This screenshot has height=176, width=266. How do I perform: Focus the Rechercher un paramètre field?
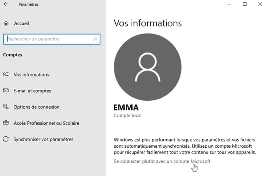[52, 39]
